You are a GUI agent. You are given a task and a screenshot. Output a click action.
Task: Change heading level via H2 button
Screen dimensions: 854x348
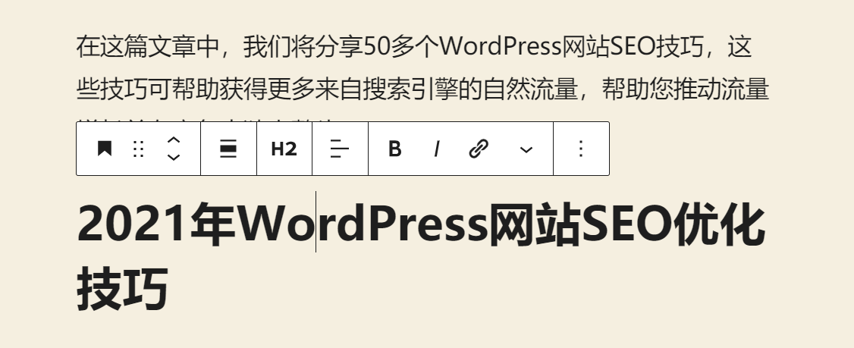click(x=284, y=149)
